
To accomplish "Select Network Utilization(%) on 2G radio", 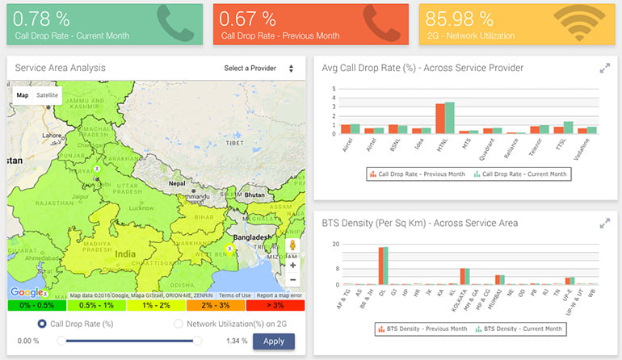I will [179, 324].
